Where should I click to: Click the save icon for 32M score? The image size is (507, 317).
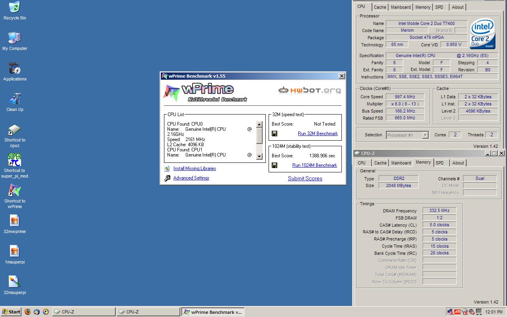tap(274, 134)
